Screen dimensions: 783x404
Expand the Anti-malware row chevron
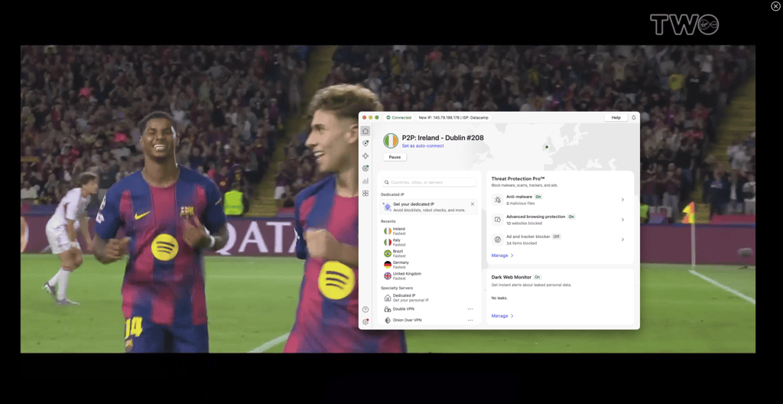click(x=622, y=200)
